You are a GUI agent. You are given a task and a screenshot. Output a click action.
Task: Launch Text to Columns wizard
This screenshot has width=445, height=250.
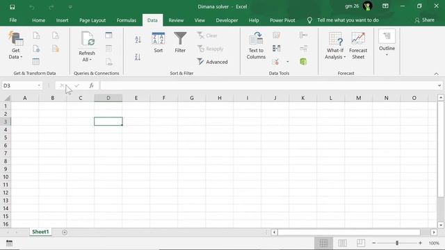(x=256, y=45)
